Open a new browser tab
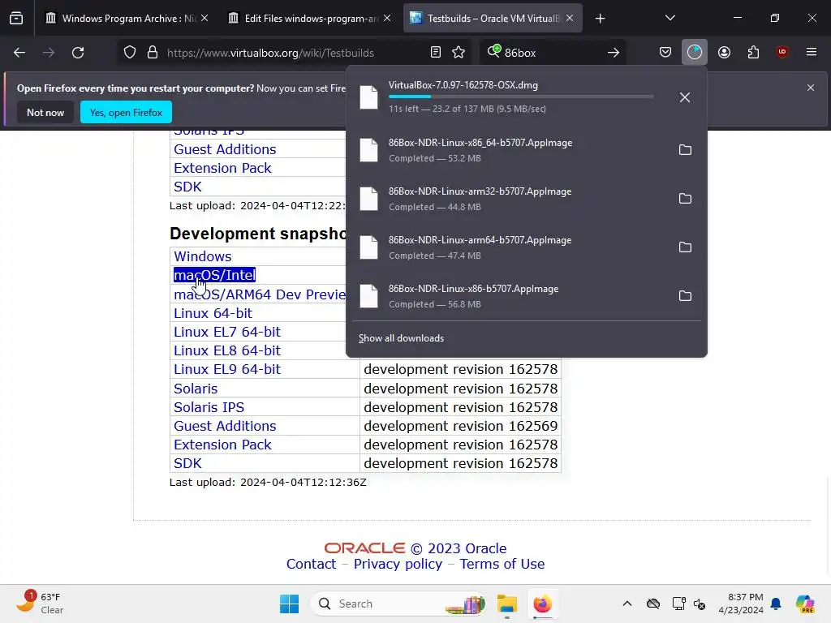This screenshot has height=623, width=831. click(600, 19)
